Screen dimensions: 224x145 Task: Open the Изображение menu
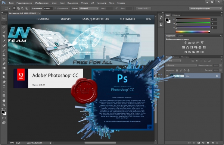[42, 3]
